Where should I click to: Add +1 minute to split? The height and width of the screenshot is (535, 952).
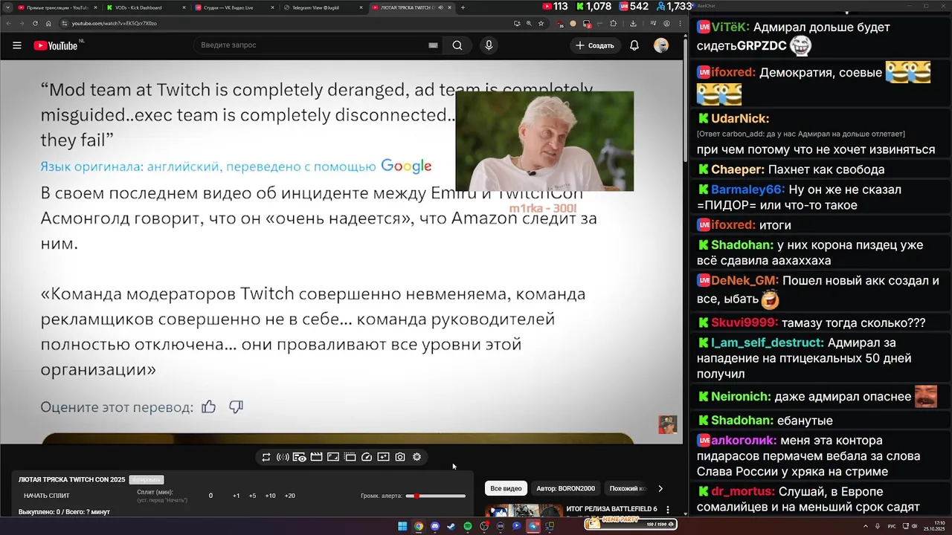(x=236, y=496)
